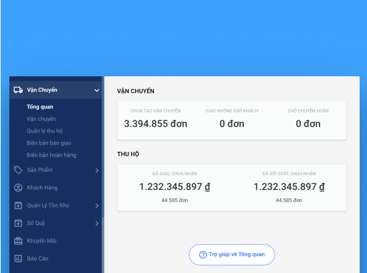Click the cash book icon for Sổ Quỹ
Screen dimensions: 367x273
[18, 223]
